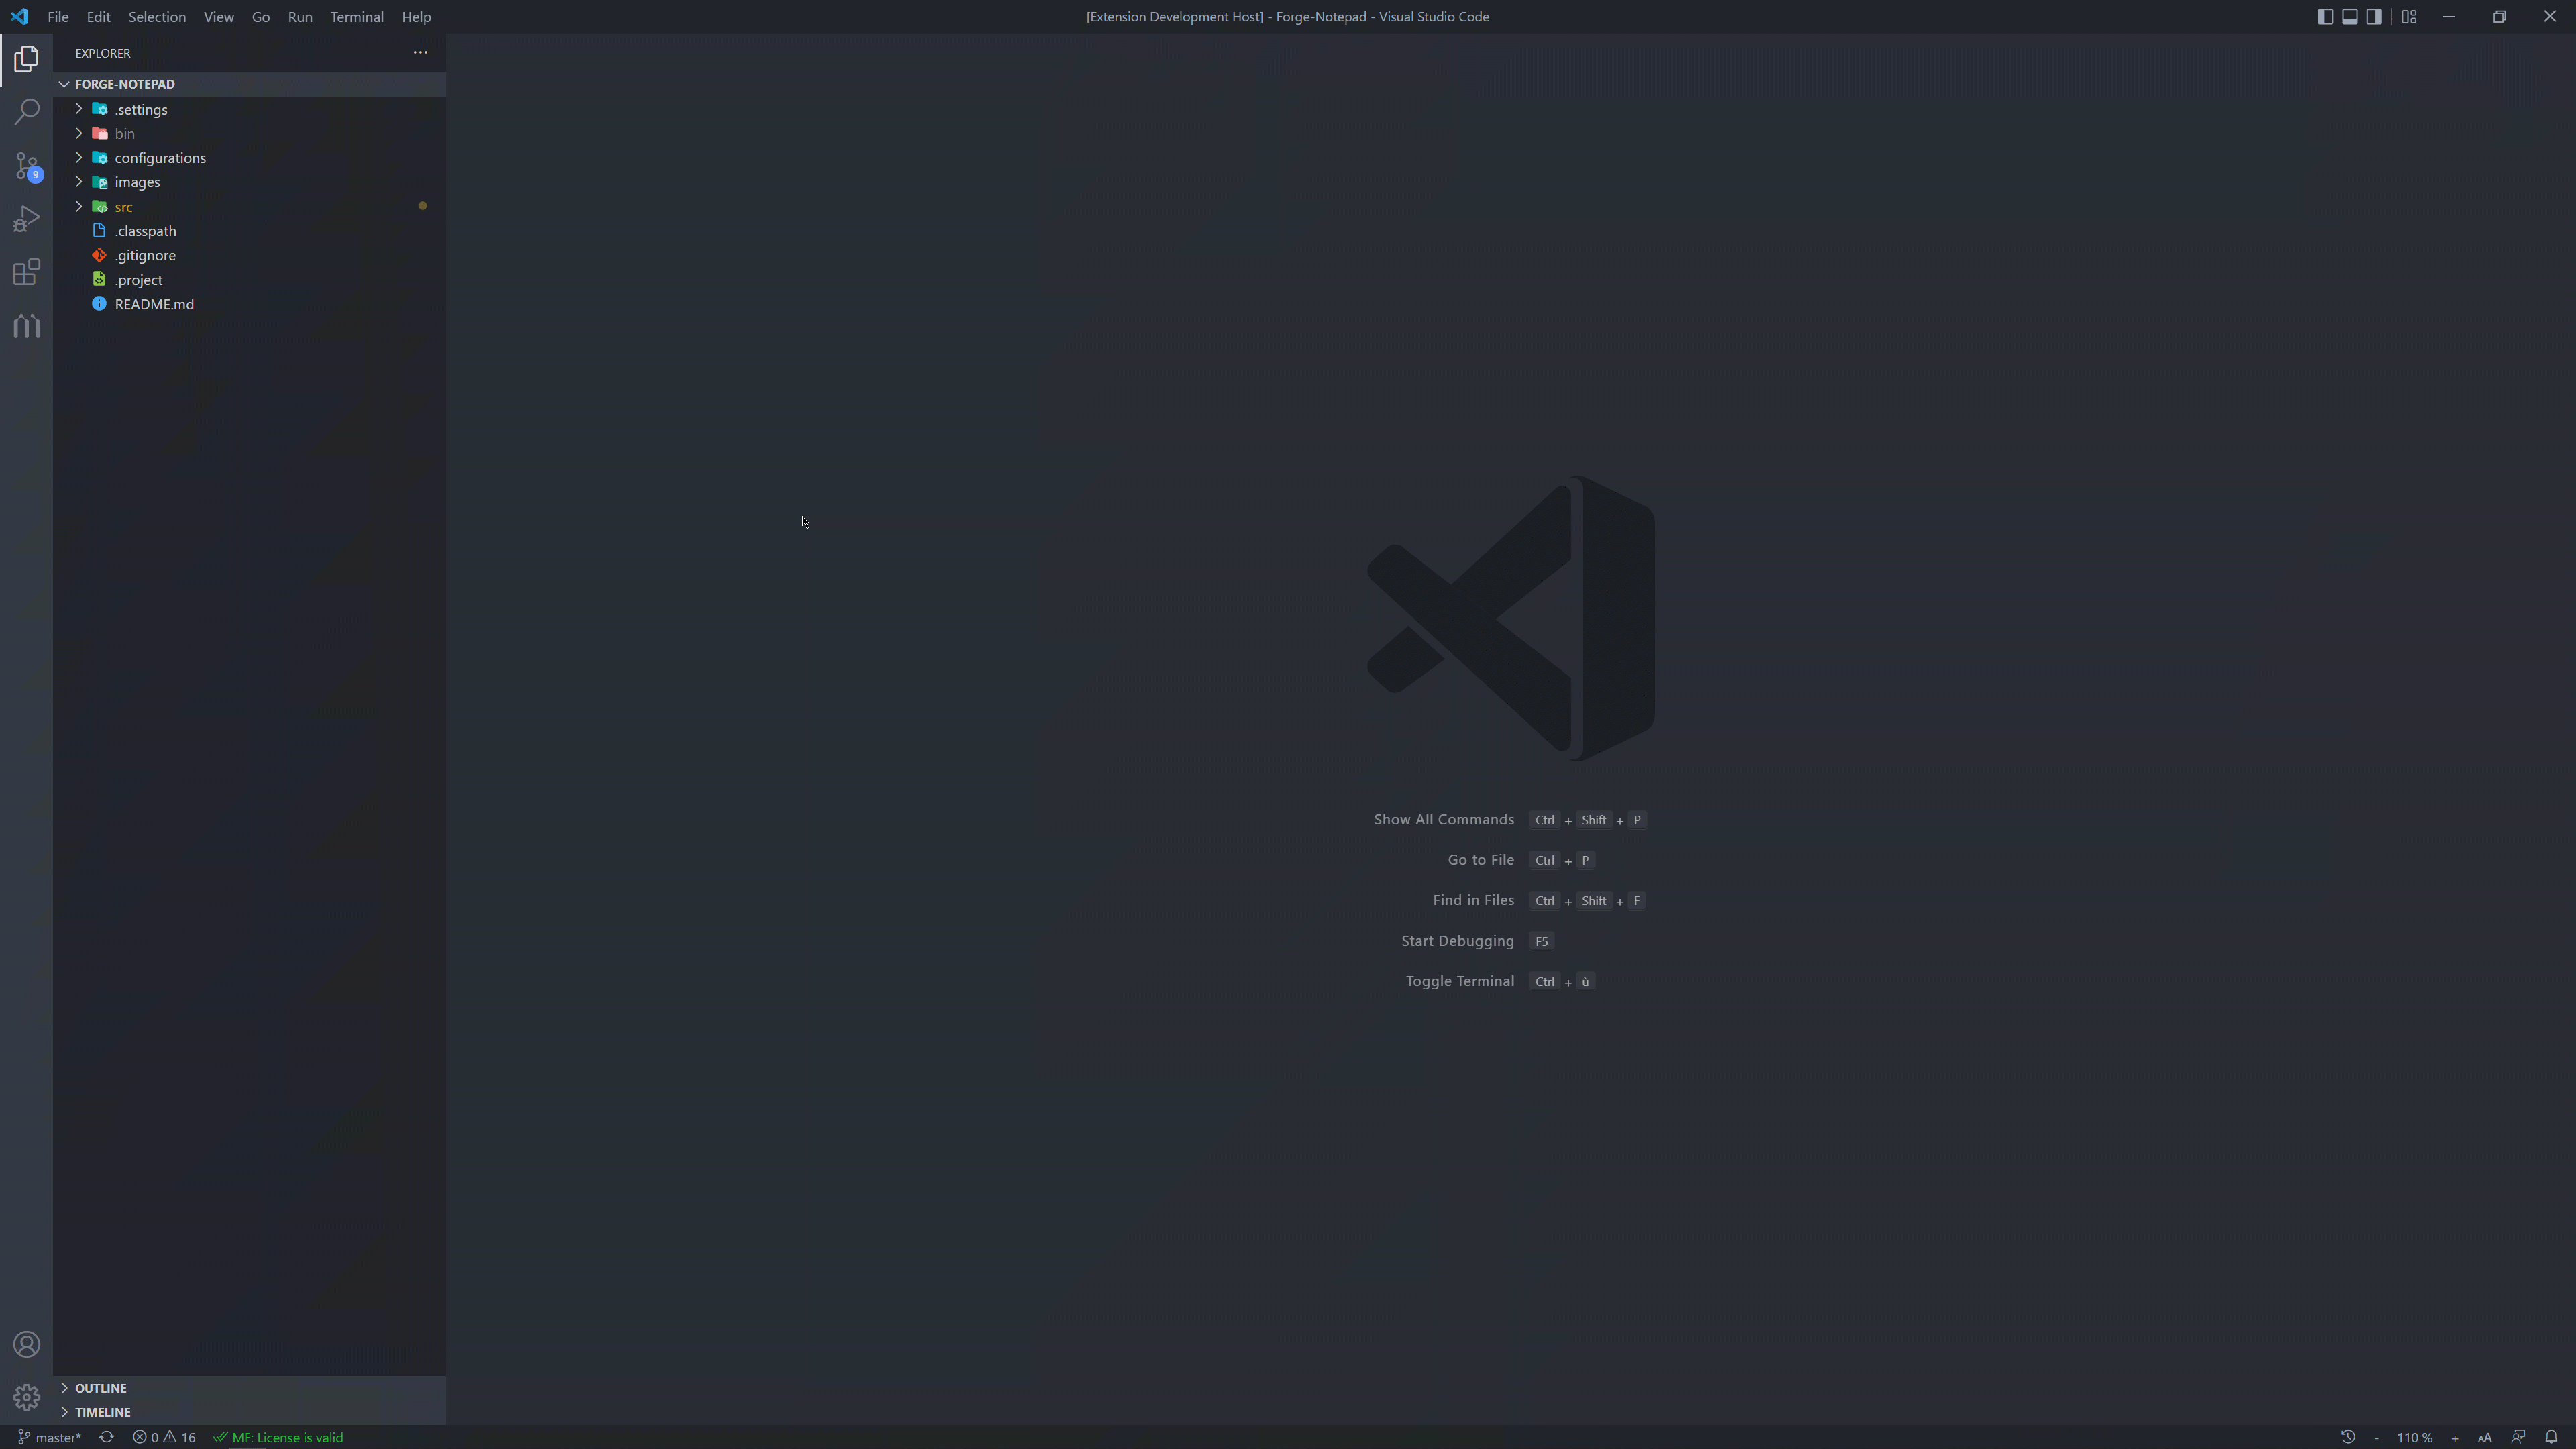Expand the TIMELINE section
The image size is (2576, 1449).
tap(103, 1412)
